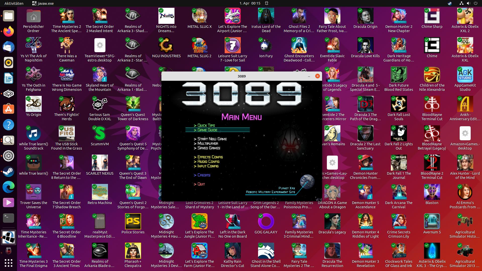Open the GOG GALAXY desktop icon
The width and height of the screenshot is (482, 271).
266,222
